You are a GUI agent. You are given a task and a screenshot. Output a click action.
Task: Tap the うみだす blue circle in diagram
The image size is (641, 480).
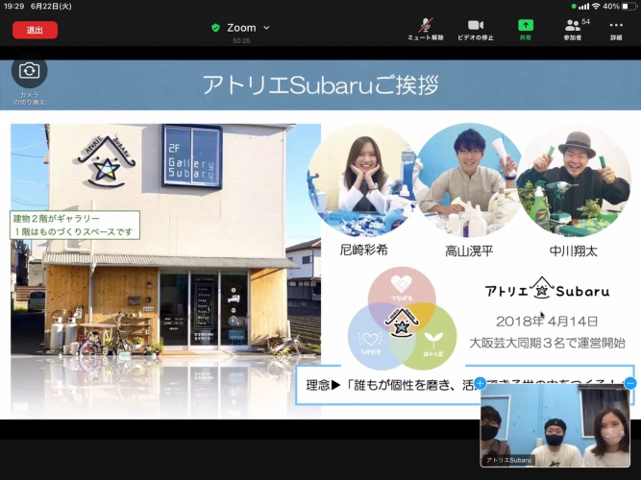[370, 343]
